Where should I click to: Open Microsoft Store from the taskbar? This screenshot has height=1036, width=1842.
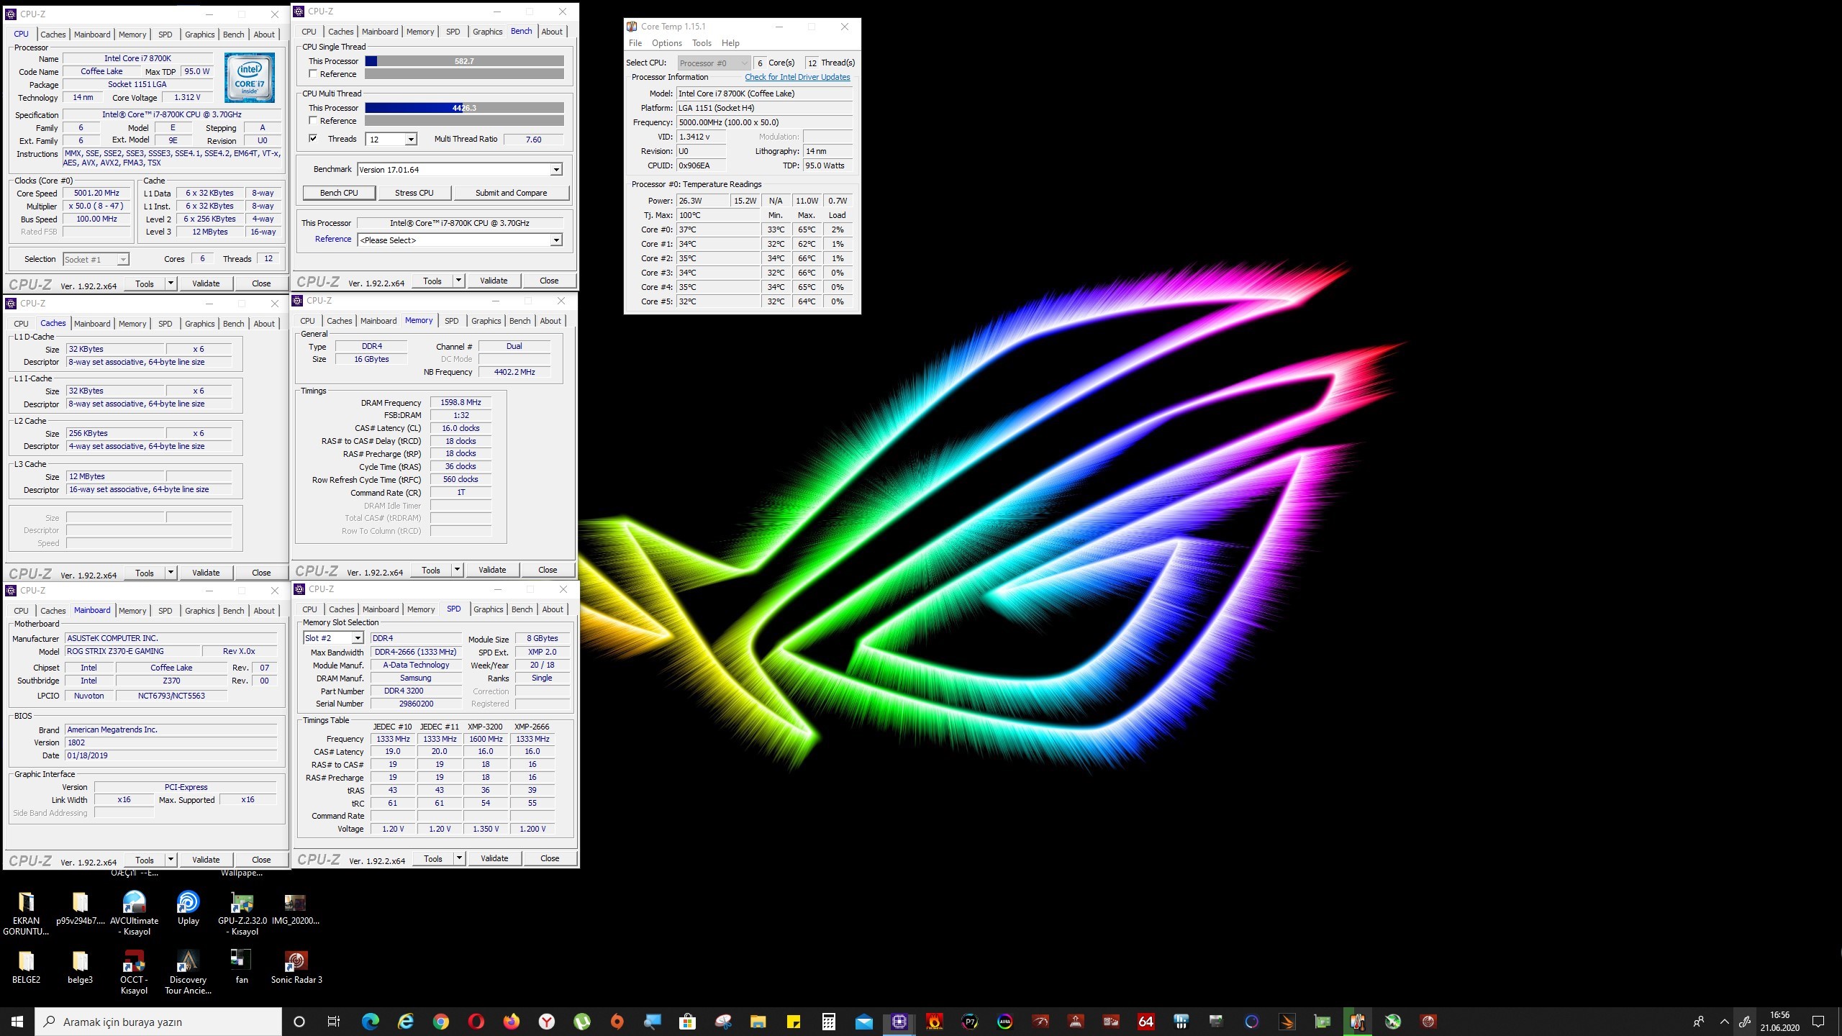688,1021
